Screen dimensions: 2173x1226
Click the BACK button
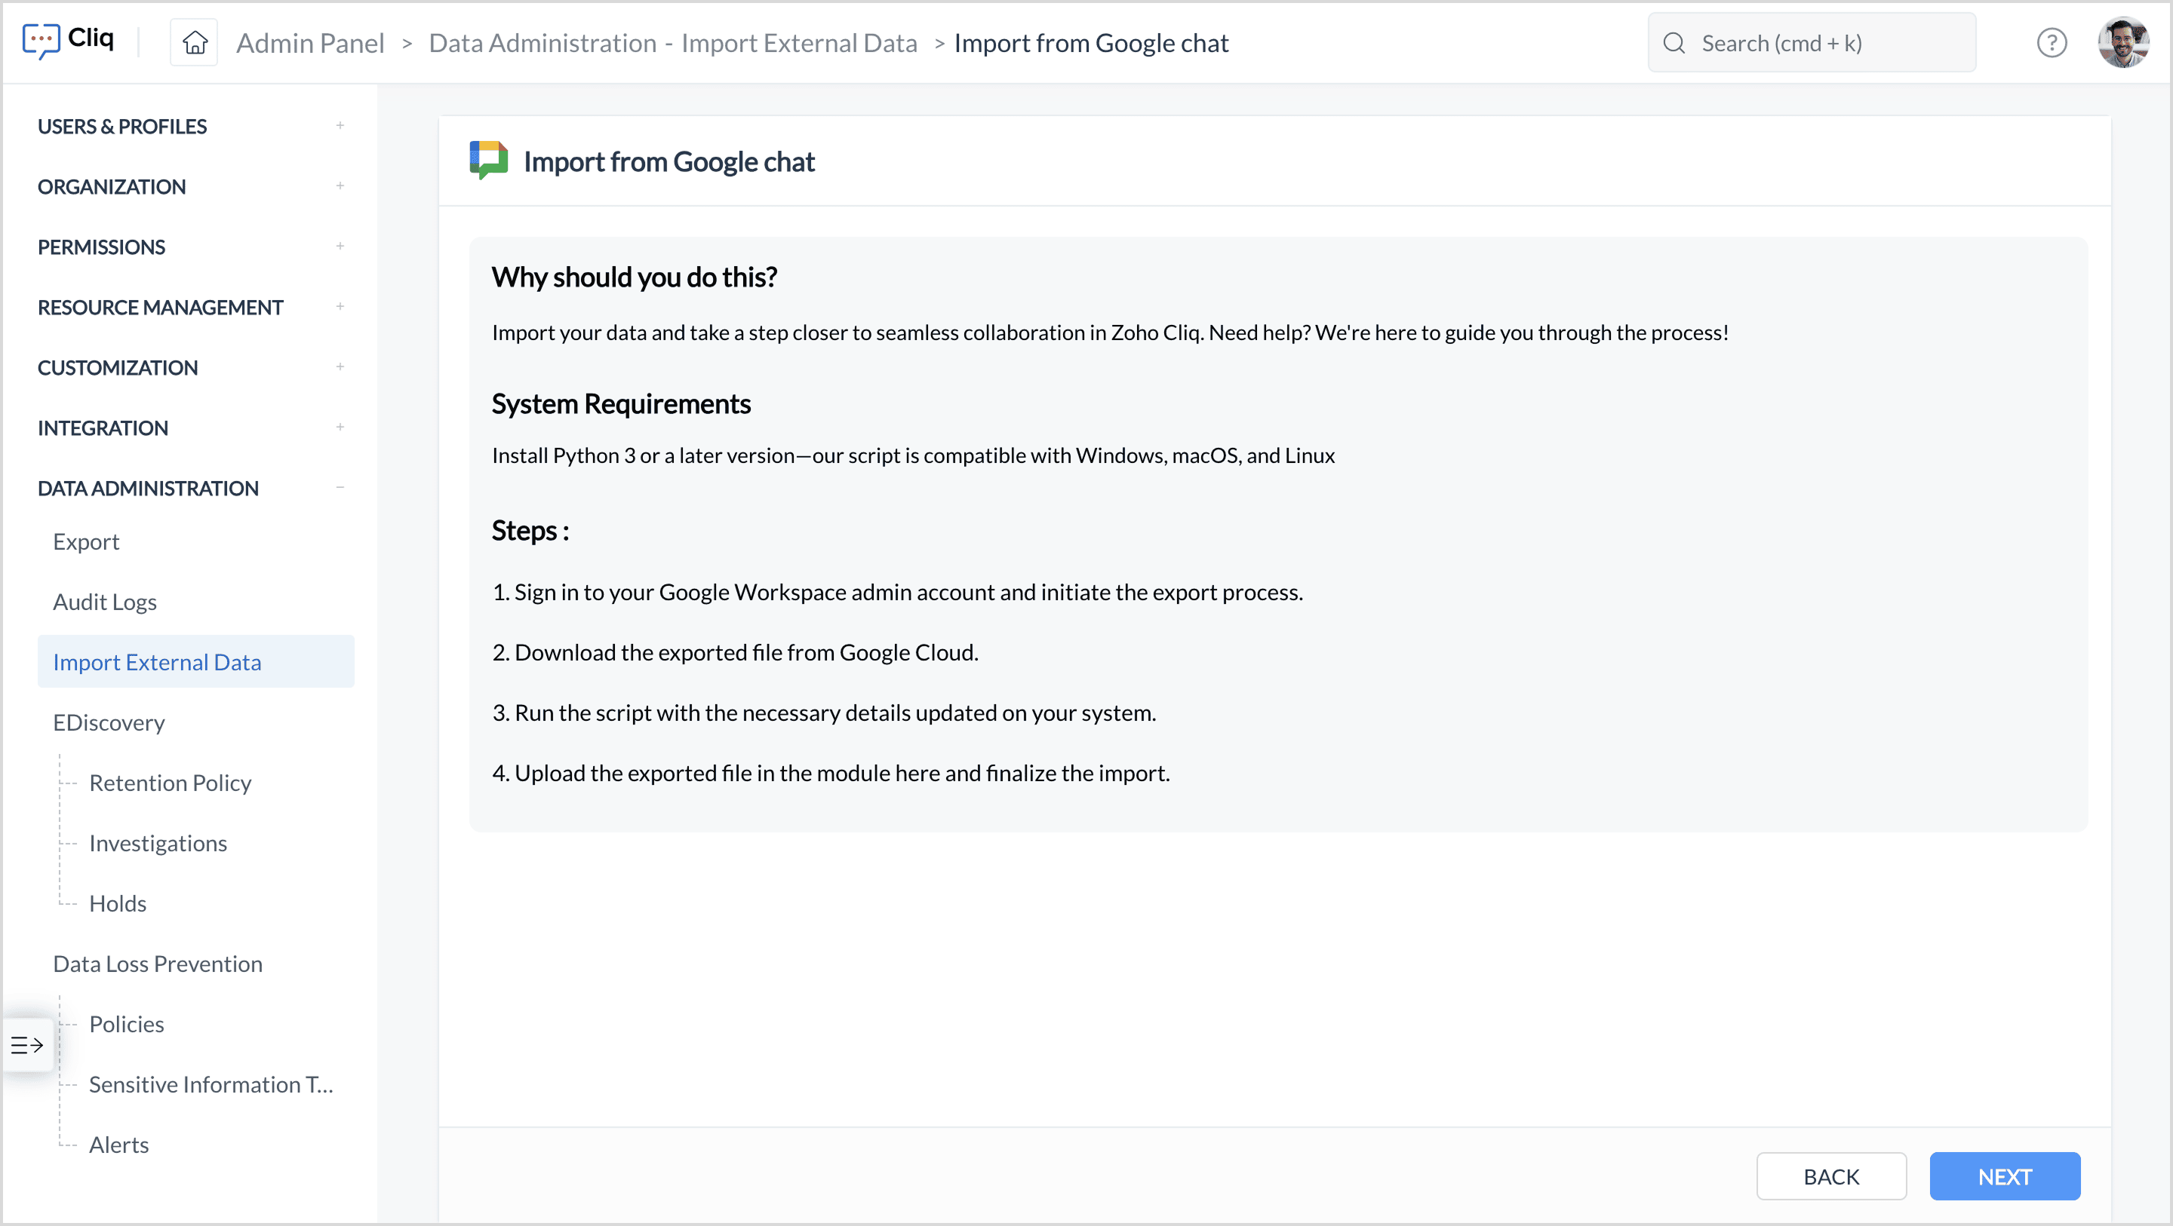click(x=1830, y=1176)
